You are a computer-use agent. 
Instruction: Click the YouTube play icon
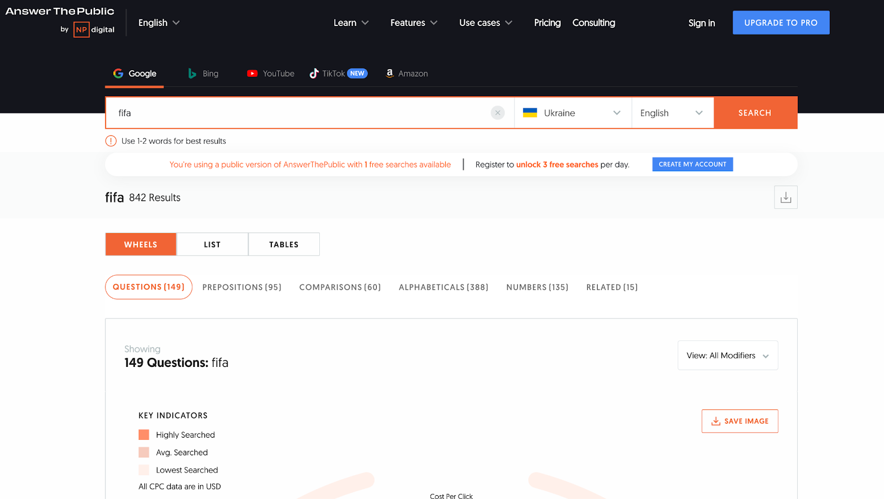[x=252, y=73]
